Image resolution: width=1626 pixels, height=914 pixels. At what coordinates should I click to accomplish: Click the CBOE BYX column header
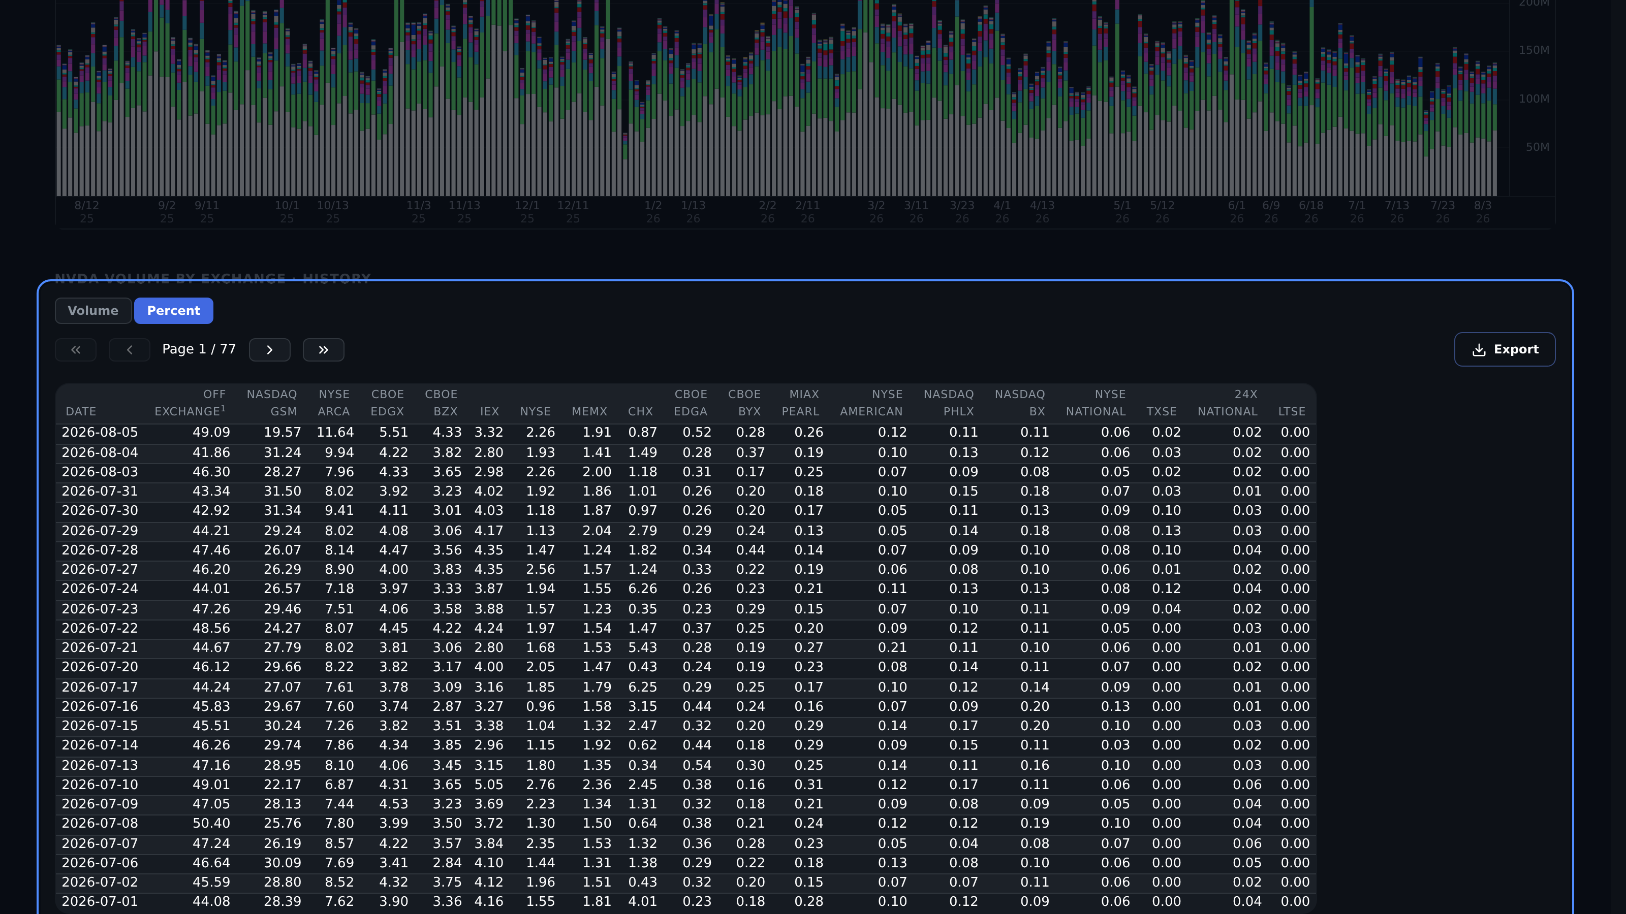(x=744, y=403)
